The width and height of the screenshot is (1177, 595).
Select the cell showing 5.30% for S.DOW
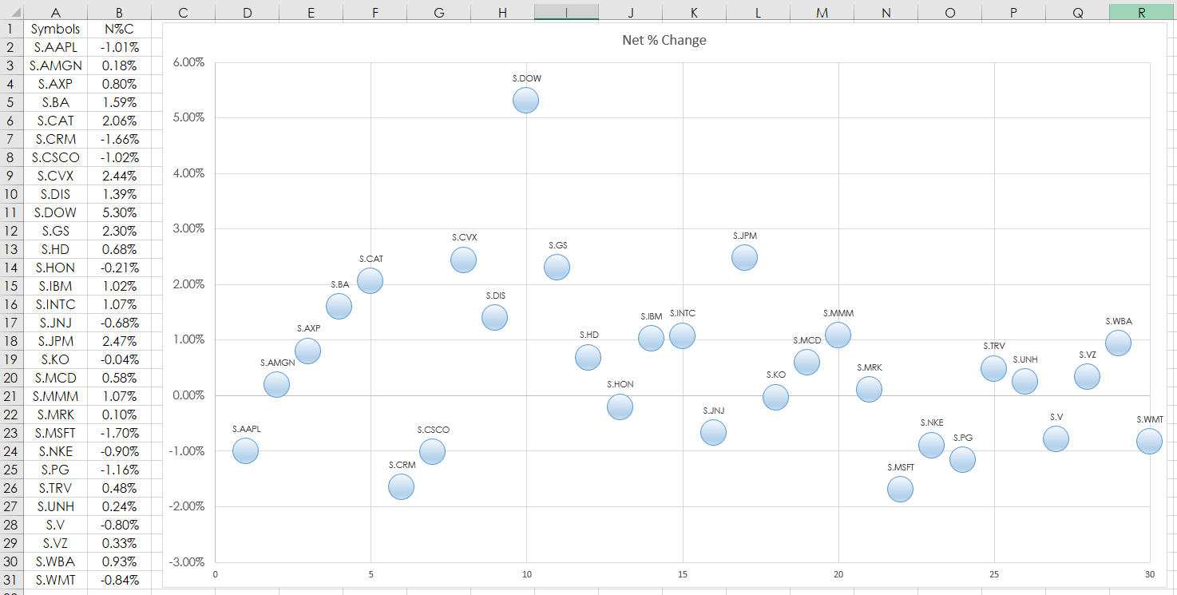coord(118,212)
